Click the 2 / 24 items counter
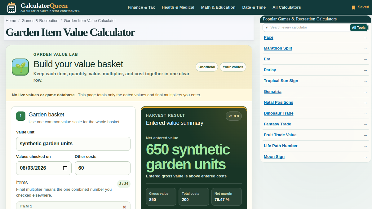 point(123,184)
